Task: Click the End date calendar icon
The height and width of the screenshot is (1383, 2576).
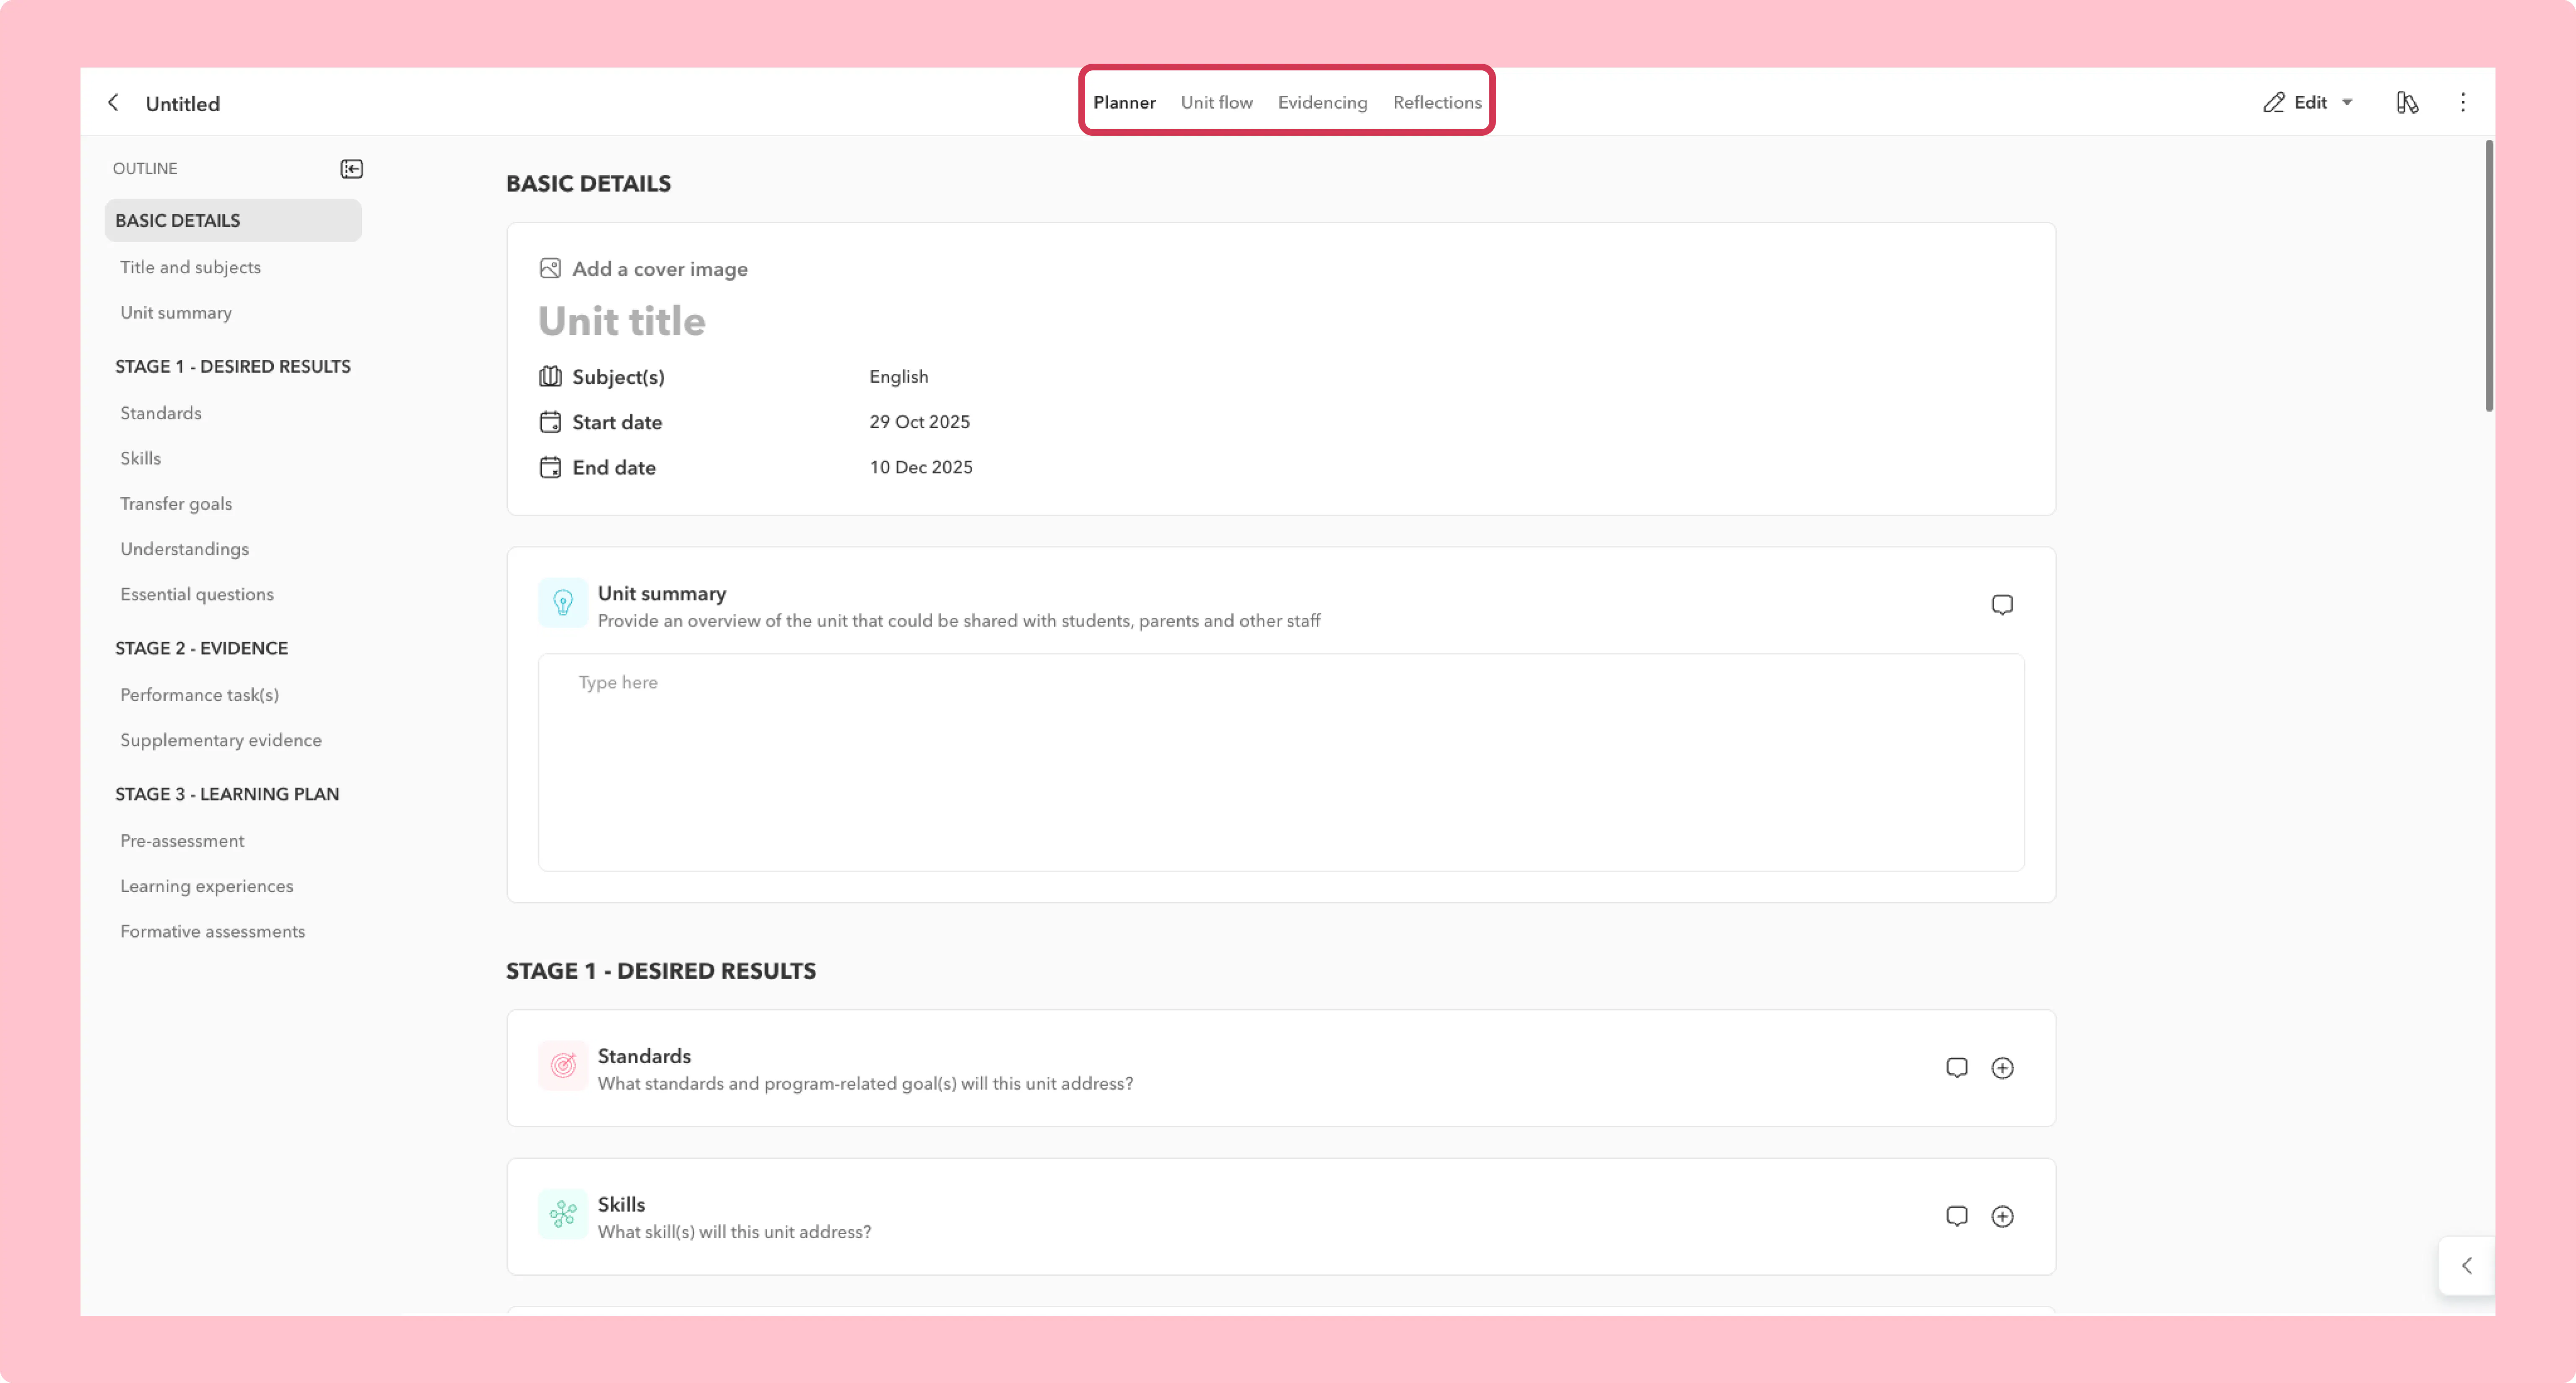Action: pyautogui.click(x=550, y=468)
